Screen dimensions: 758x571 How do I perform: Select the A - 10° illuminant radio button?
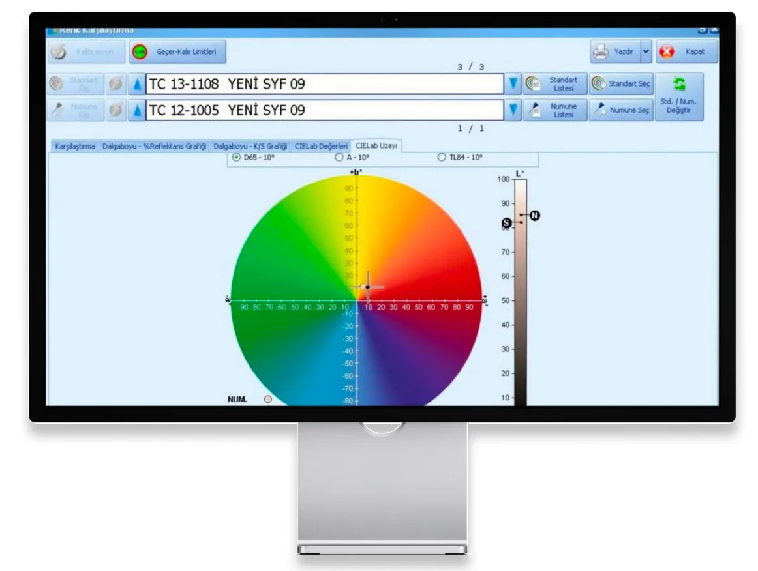coord(339,158)
